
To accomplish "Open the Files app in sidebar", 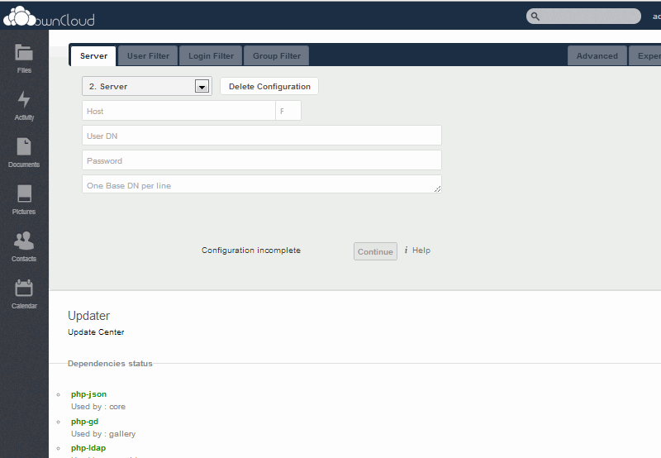I will point(24,55).
